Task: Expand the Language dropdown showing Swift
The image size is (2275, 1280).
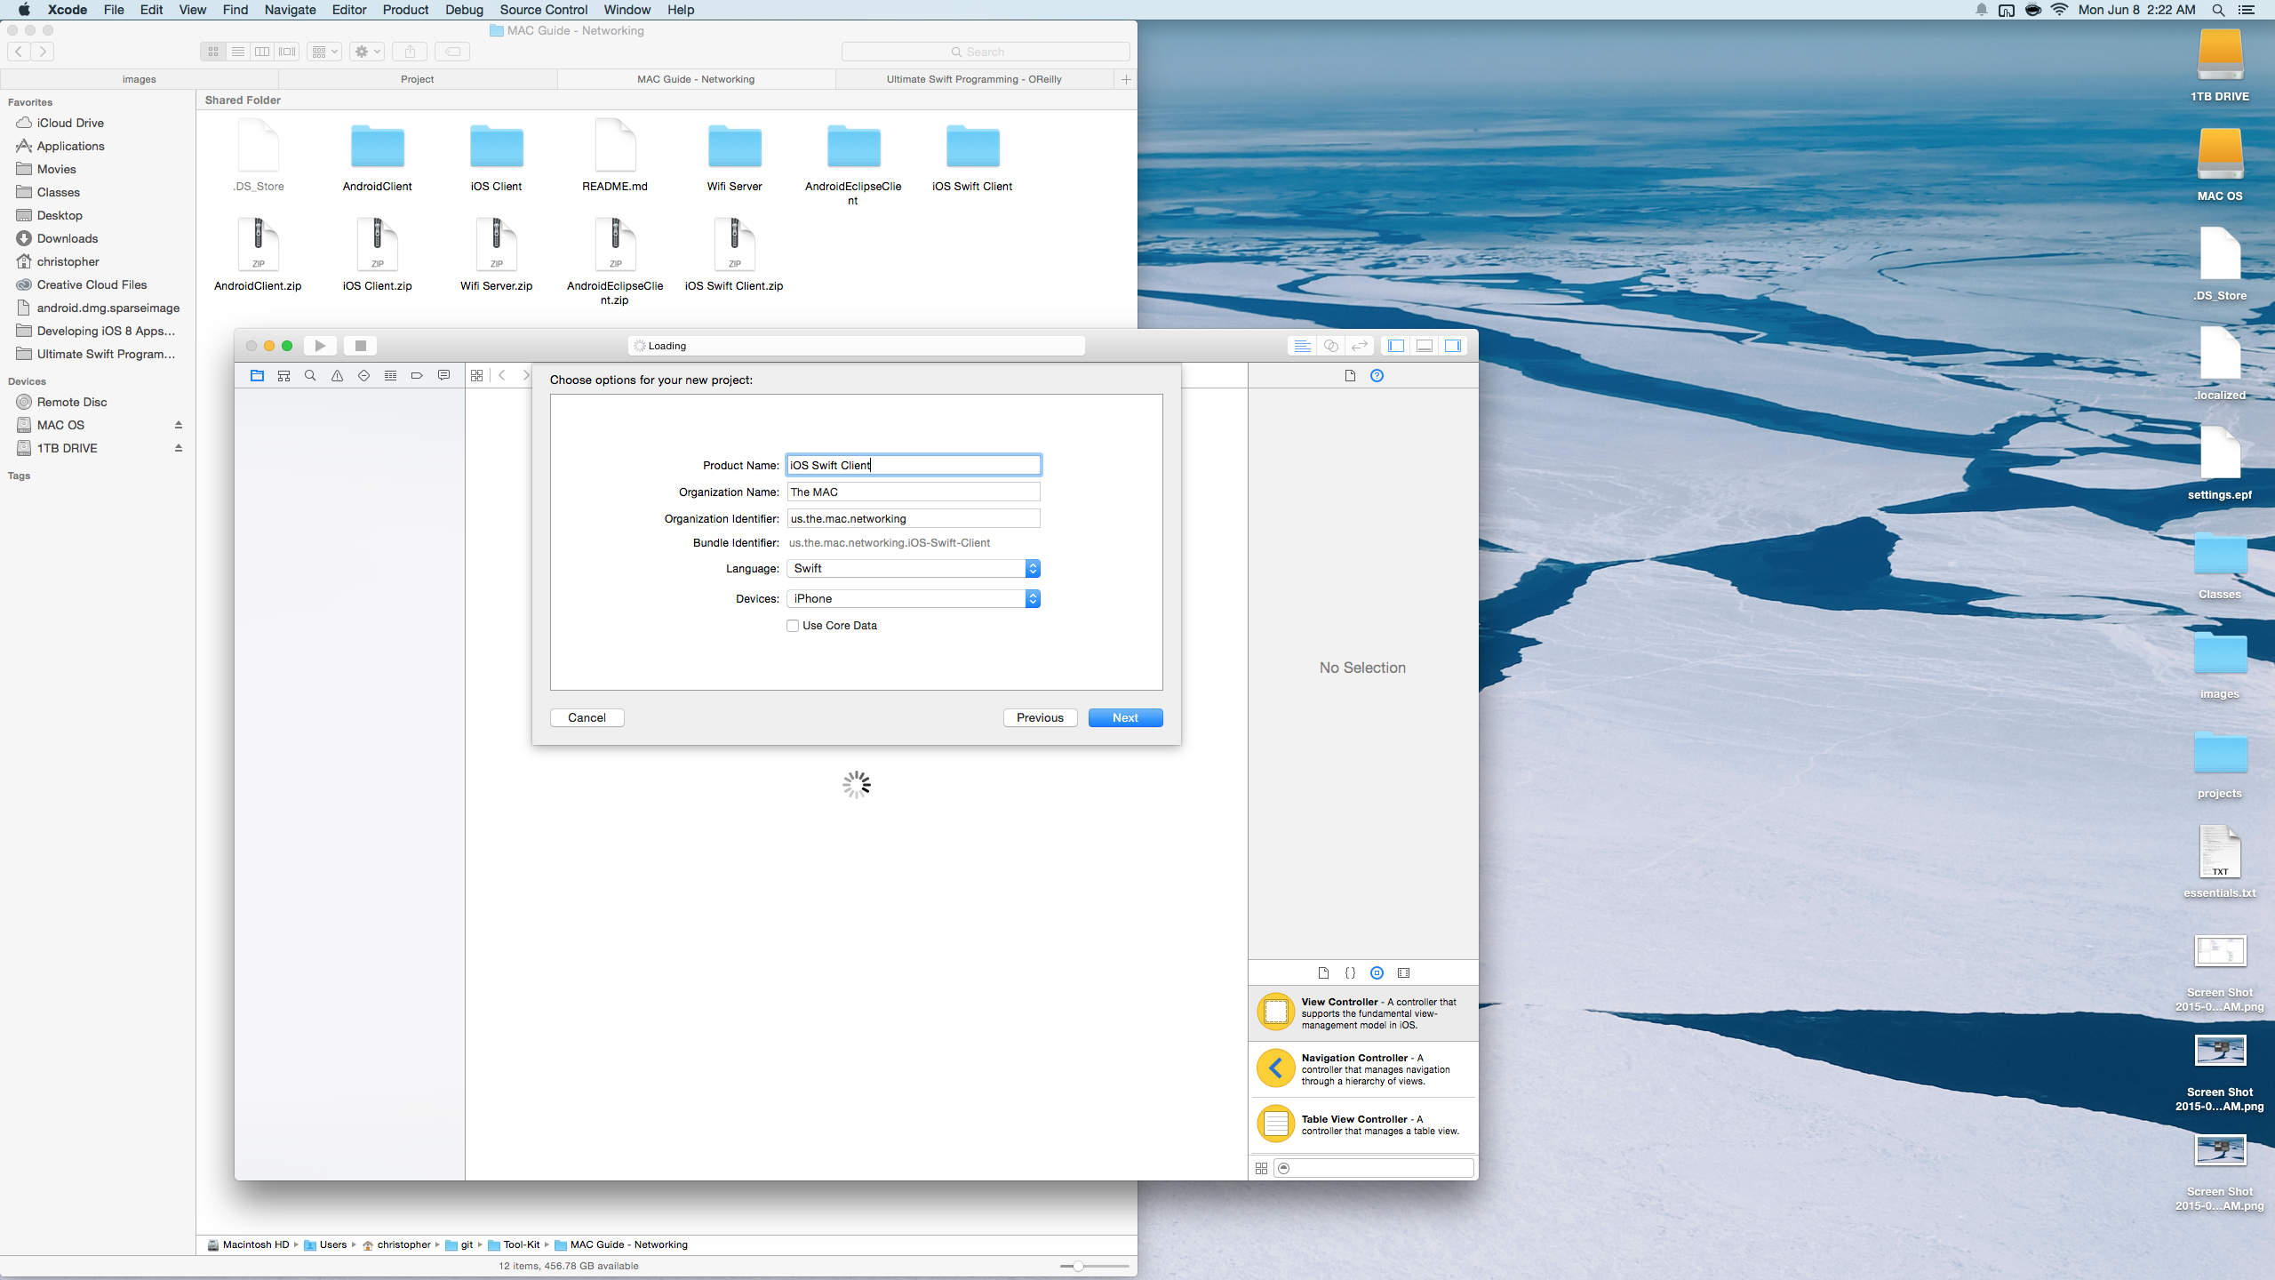Action: coord(1031,567)
